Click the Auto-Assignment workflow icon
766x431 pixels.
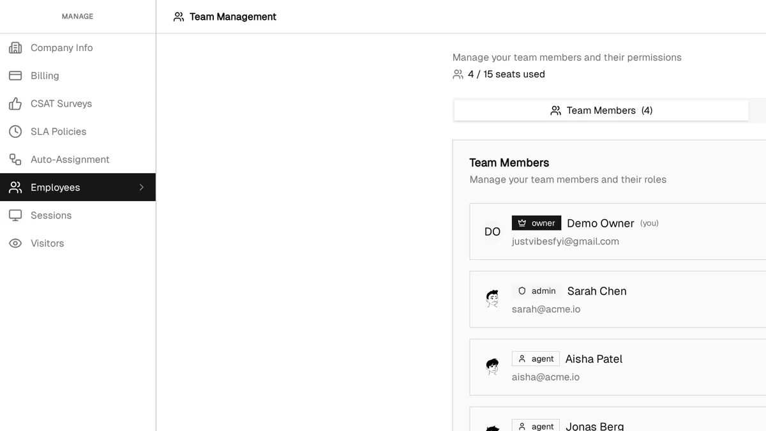coord(15,160)
